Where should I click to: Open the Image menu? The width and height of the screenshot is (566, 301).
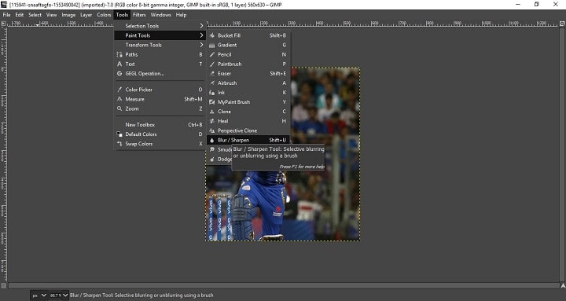(68, 15)
